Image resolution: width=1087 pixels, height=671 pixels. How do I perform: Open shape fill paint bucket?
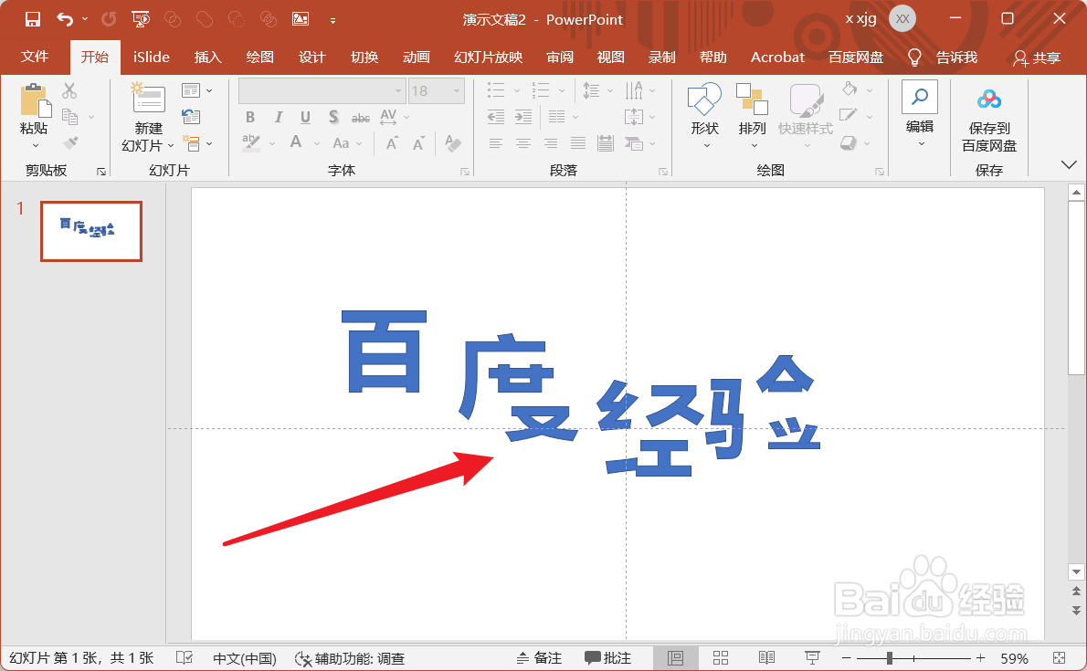point(850,89)
